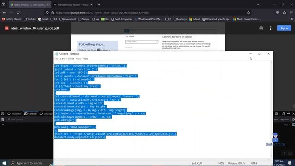Reload the page with the refresh icon
This screenshot has width=295, height=166.
[x=18, y=12]
